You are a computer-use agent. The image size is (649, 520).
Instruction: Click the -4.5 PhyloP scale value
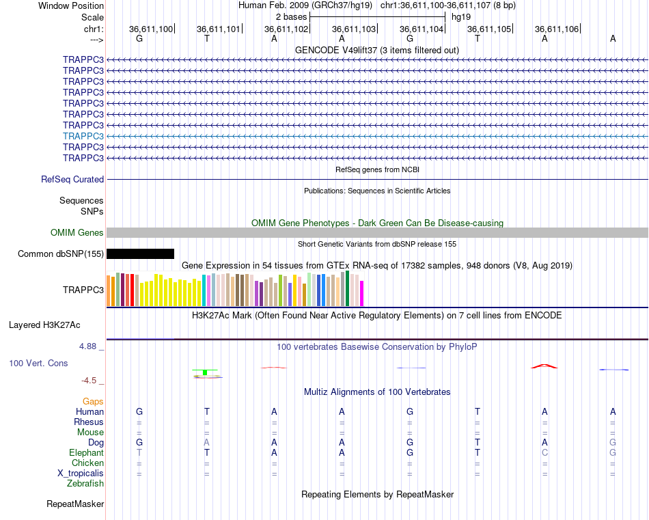(89, 381)
